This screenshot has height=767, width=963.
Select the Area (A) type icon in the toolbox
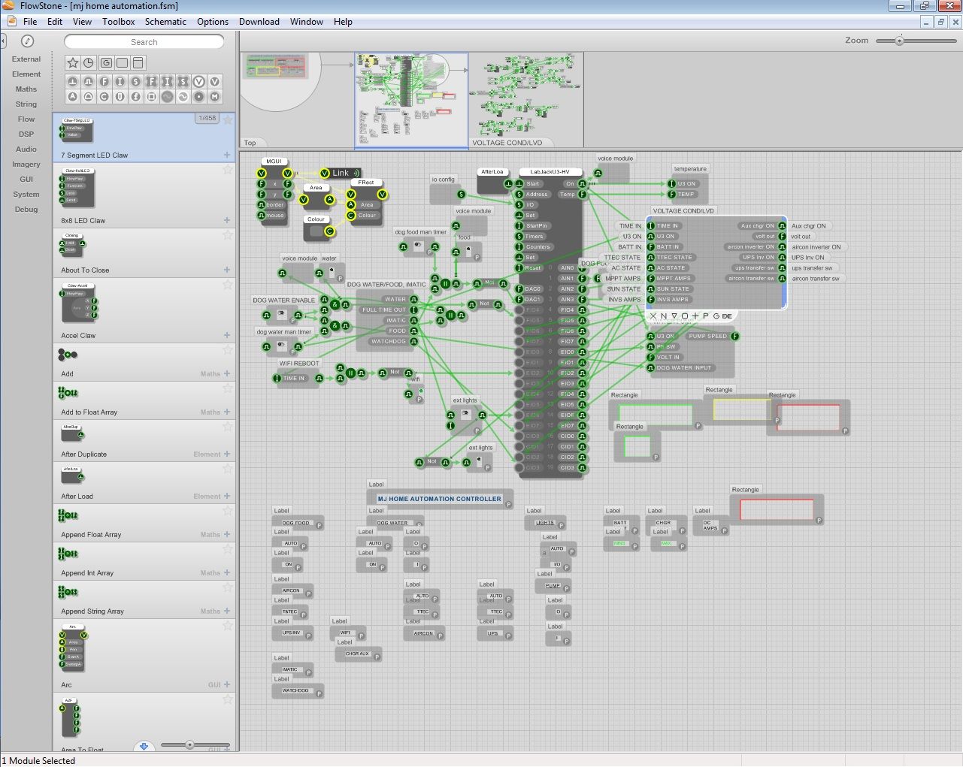(73, 96)
